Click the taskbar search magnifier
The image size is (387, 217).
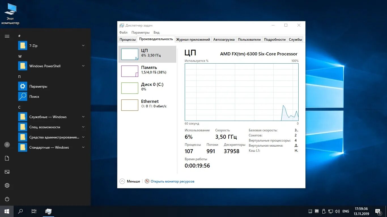(20, 211)
